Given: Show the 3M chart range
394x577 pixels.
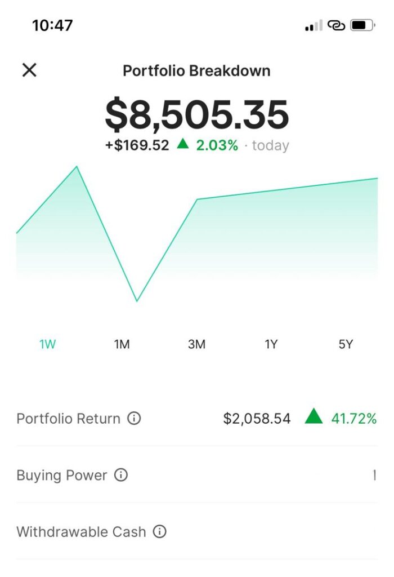Looking at the screenshot, I should click(x=196, y=344).
